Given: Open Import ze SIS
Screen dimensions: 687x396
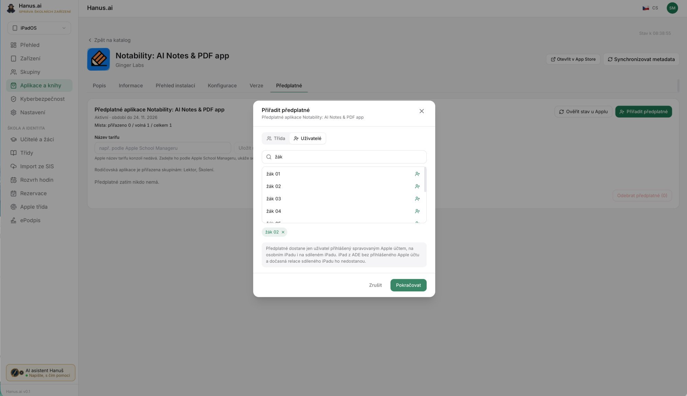Looking at the screenshot, I should tap(39, 167).
